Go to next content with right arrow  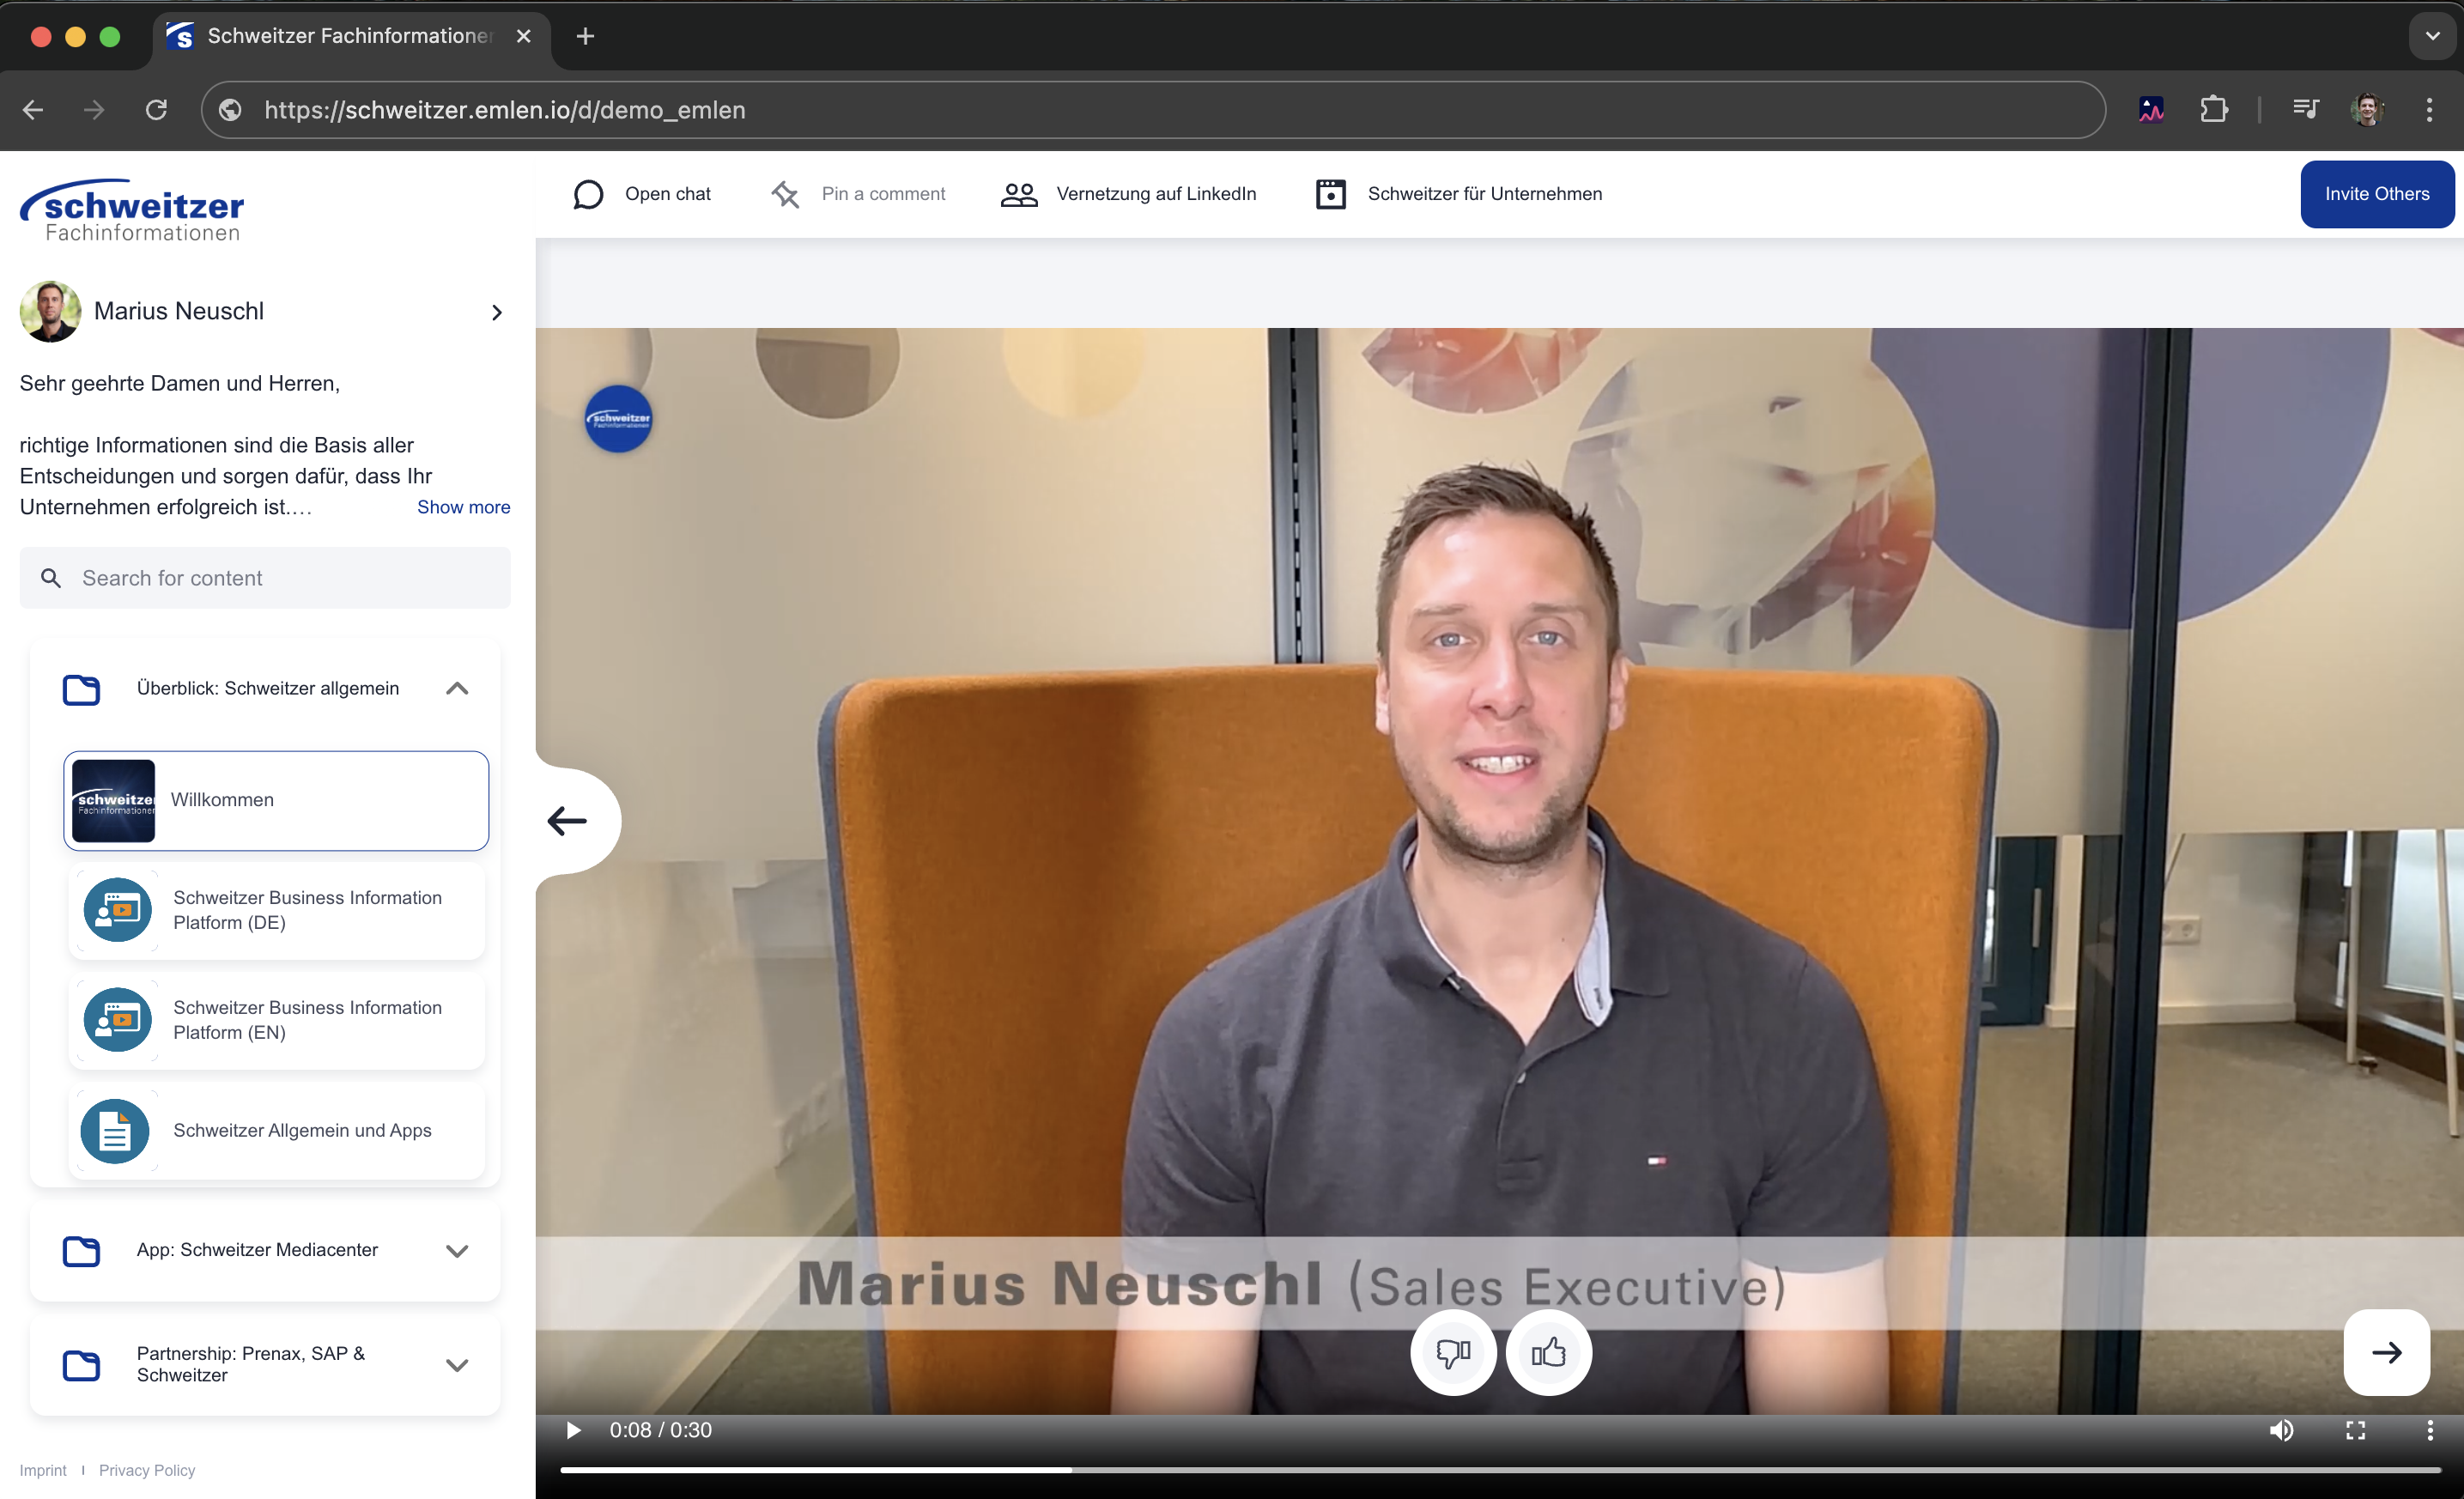[x=2386, y=1352]
